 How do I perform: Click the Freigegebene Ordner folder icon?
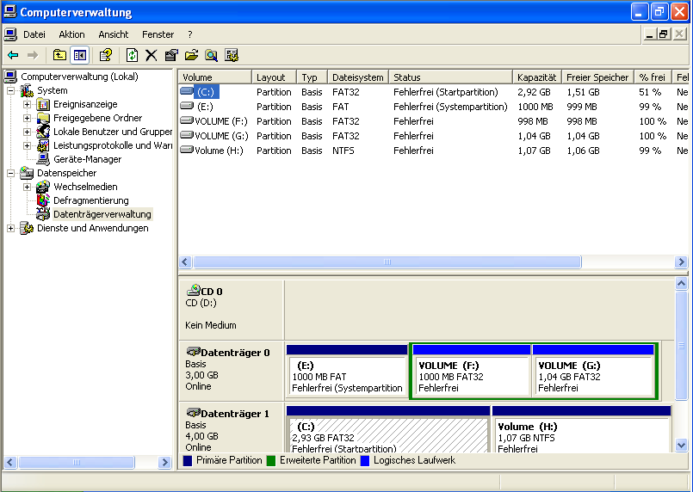[43, 119]
